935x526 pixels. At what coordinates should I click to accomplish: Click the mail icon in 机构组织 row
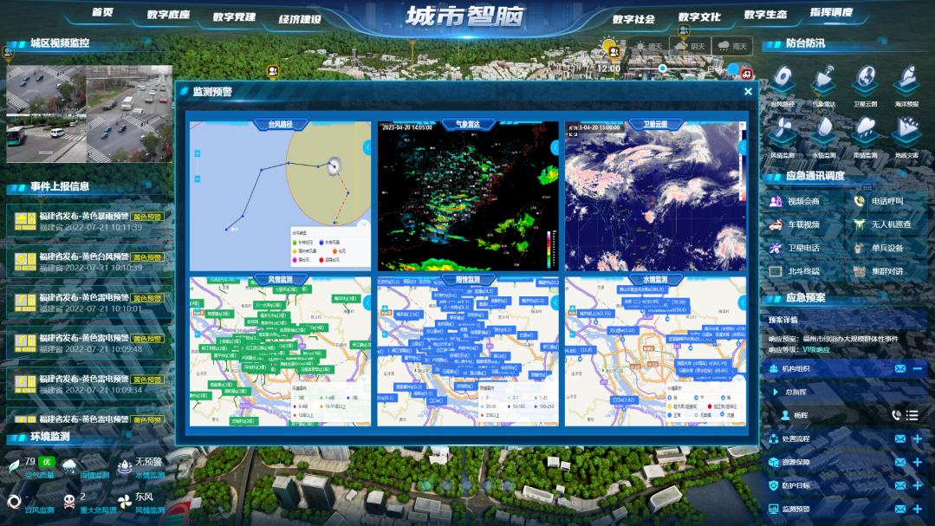pyautogui.click(x=900, y=369)
